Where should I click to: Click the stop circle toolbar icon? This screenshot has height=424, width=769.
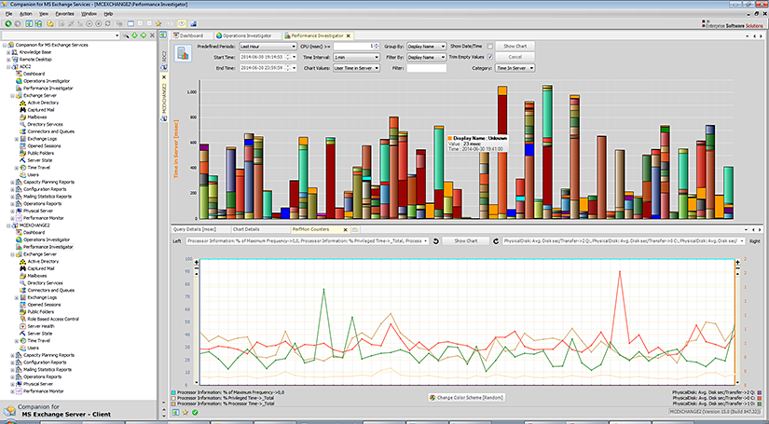98,23
